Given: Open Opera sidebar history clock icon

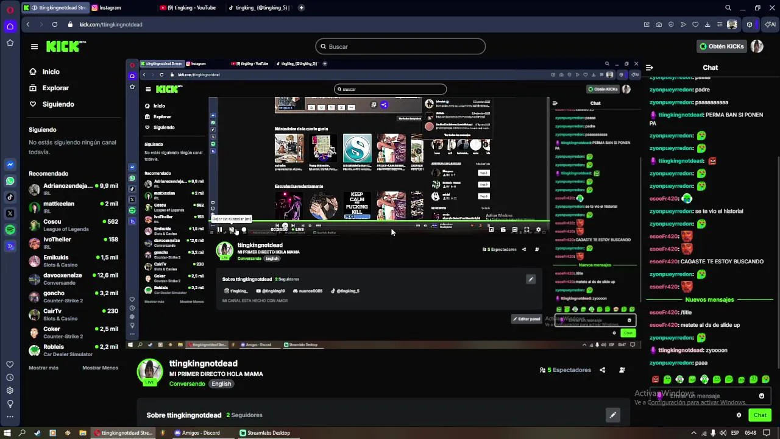Looking at the screenshot, I should tap(10, 377).
